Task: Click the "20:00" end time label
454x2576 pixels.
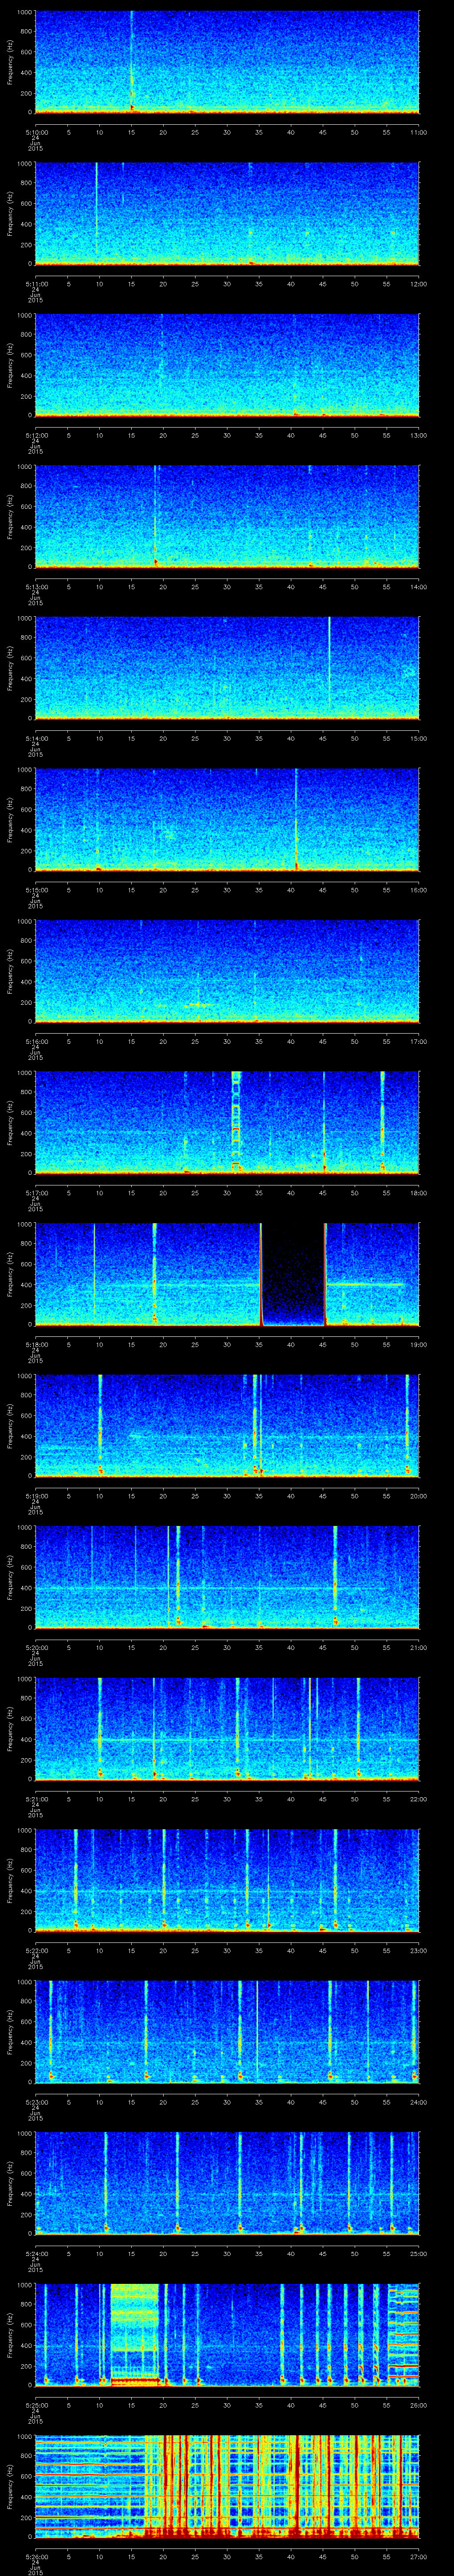Action: 418,1495
